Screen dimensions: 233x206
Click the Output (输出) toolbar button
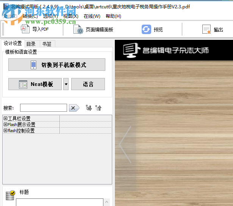[x=213, y=30]
